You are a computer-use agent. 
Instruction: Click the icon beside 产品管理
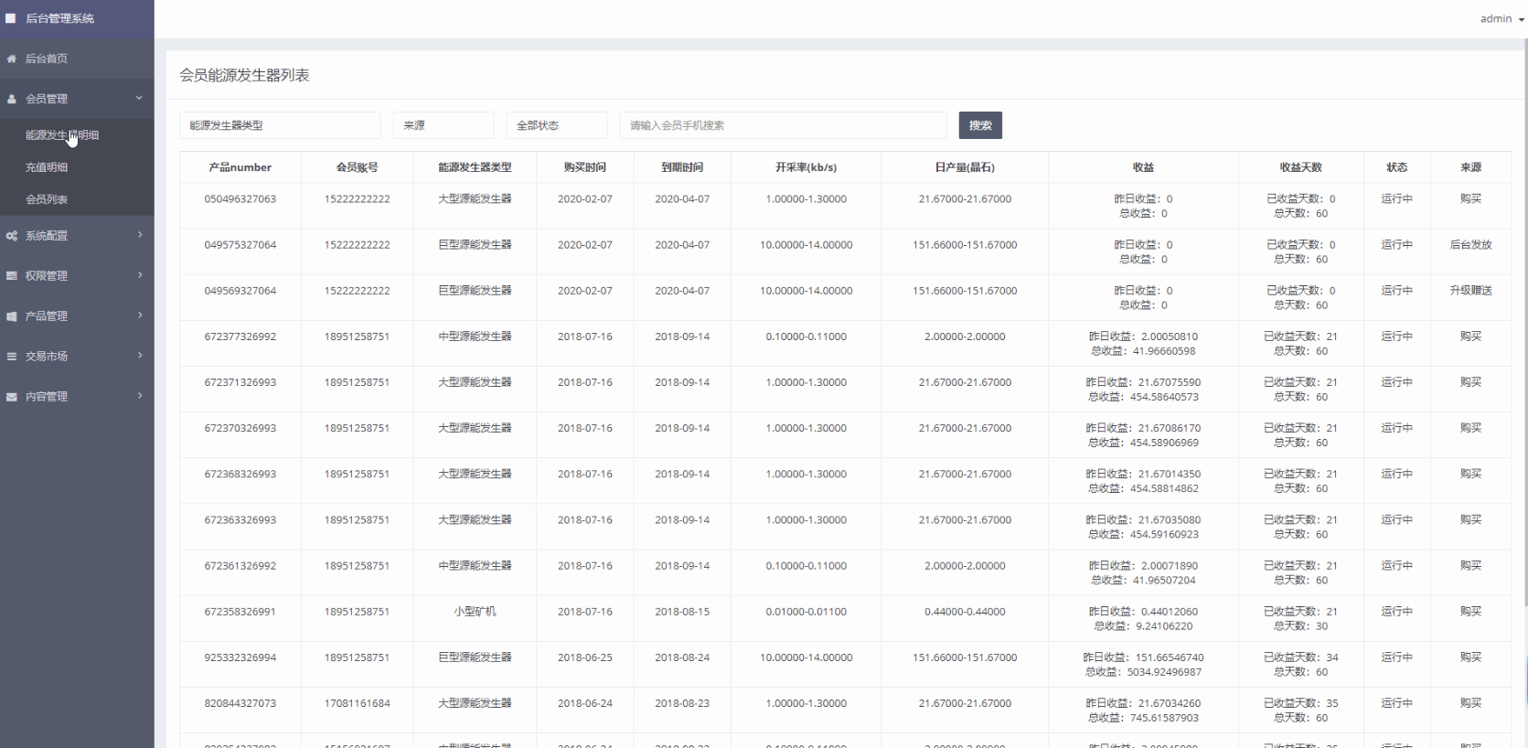coord(12,316)
